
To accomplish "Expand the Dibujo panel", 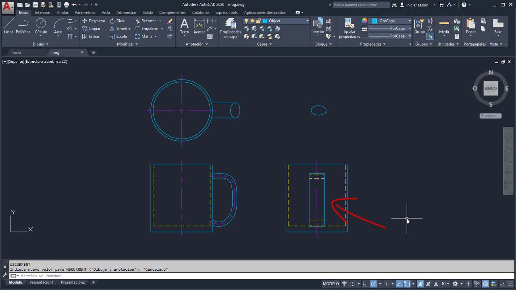I will 40,44.
